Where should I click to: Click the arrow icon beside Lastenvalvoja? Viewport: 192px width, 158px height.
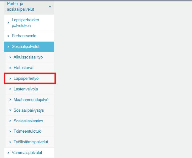[x=10, y=89]
